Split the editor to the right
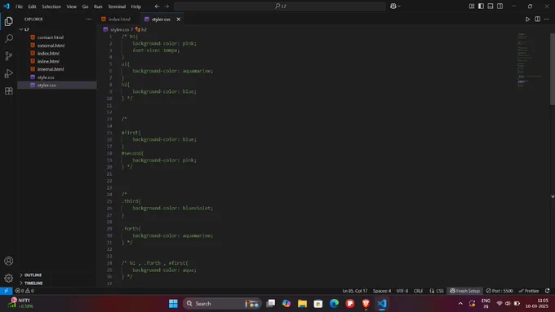This screenshot has height=312, width=555. (537, 19)
